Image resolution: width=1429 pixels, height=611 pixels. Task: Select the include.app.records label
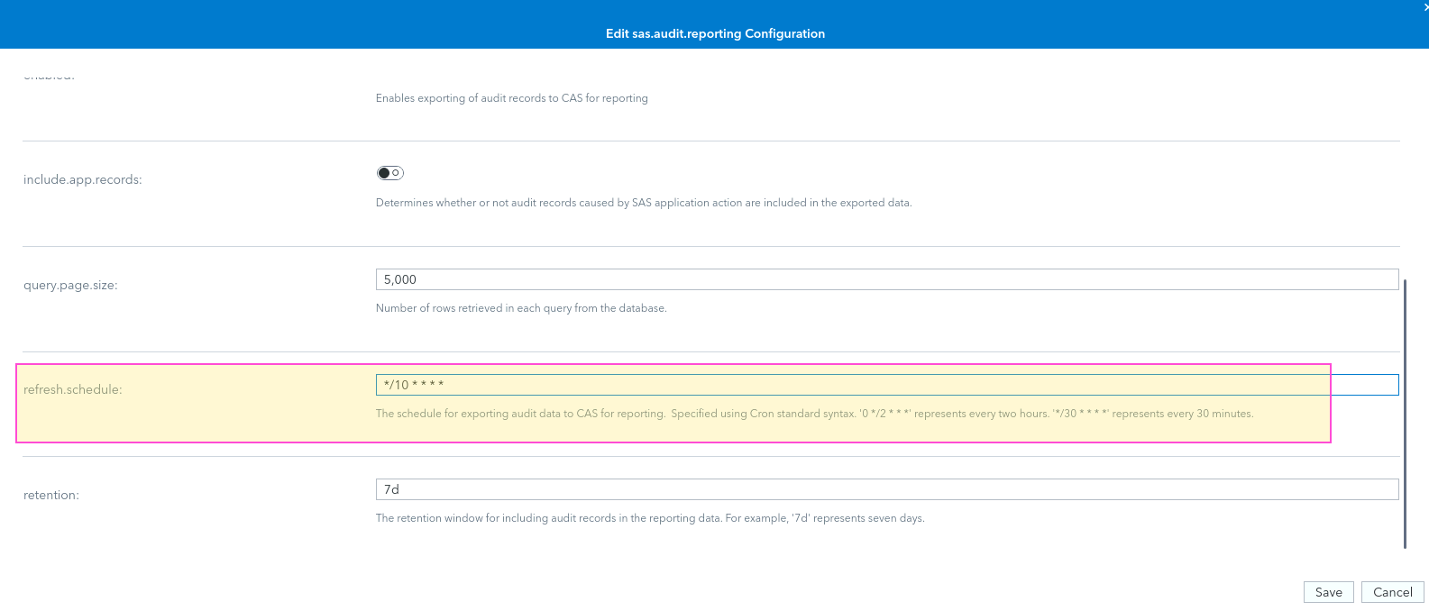(83, 179)
